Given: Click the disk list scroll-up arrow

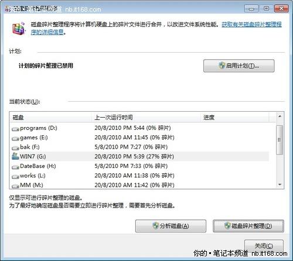Looking at the screenshot, I should coord(280,116).
